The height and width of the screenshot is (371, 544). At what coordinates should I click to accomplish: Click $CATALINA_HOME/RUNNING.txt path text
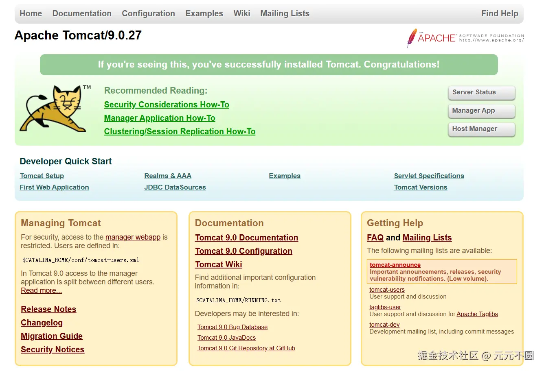[x=239, y=300]
